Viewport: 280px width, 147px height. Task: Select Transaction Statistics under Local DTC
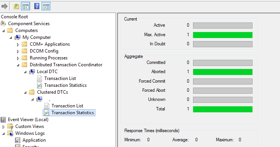point(65,85)
